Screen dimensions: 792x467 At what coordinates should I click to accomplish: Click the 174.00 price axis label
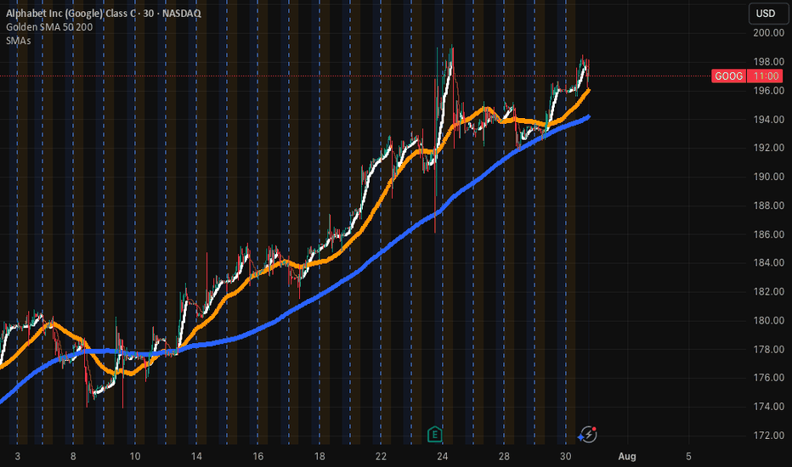click(768, 406)
